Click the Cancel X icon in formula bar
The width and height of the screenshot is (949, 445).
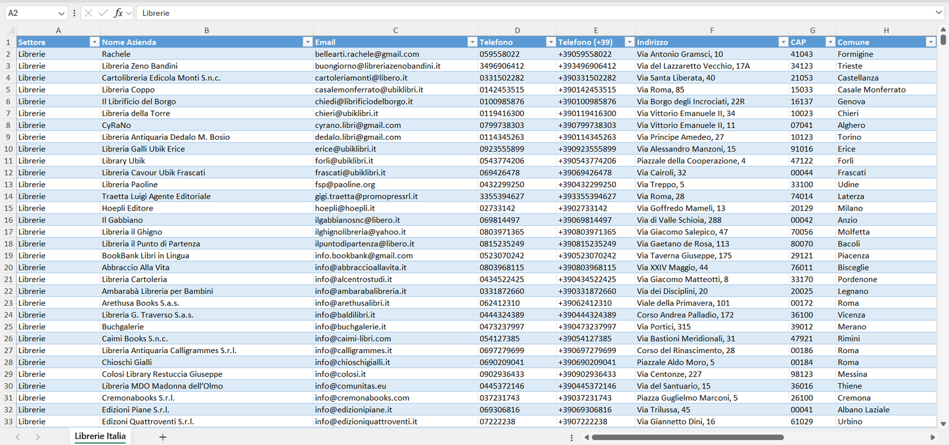tap(89, 13)
